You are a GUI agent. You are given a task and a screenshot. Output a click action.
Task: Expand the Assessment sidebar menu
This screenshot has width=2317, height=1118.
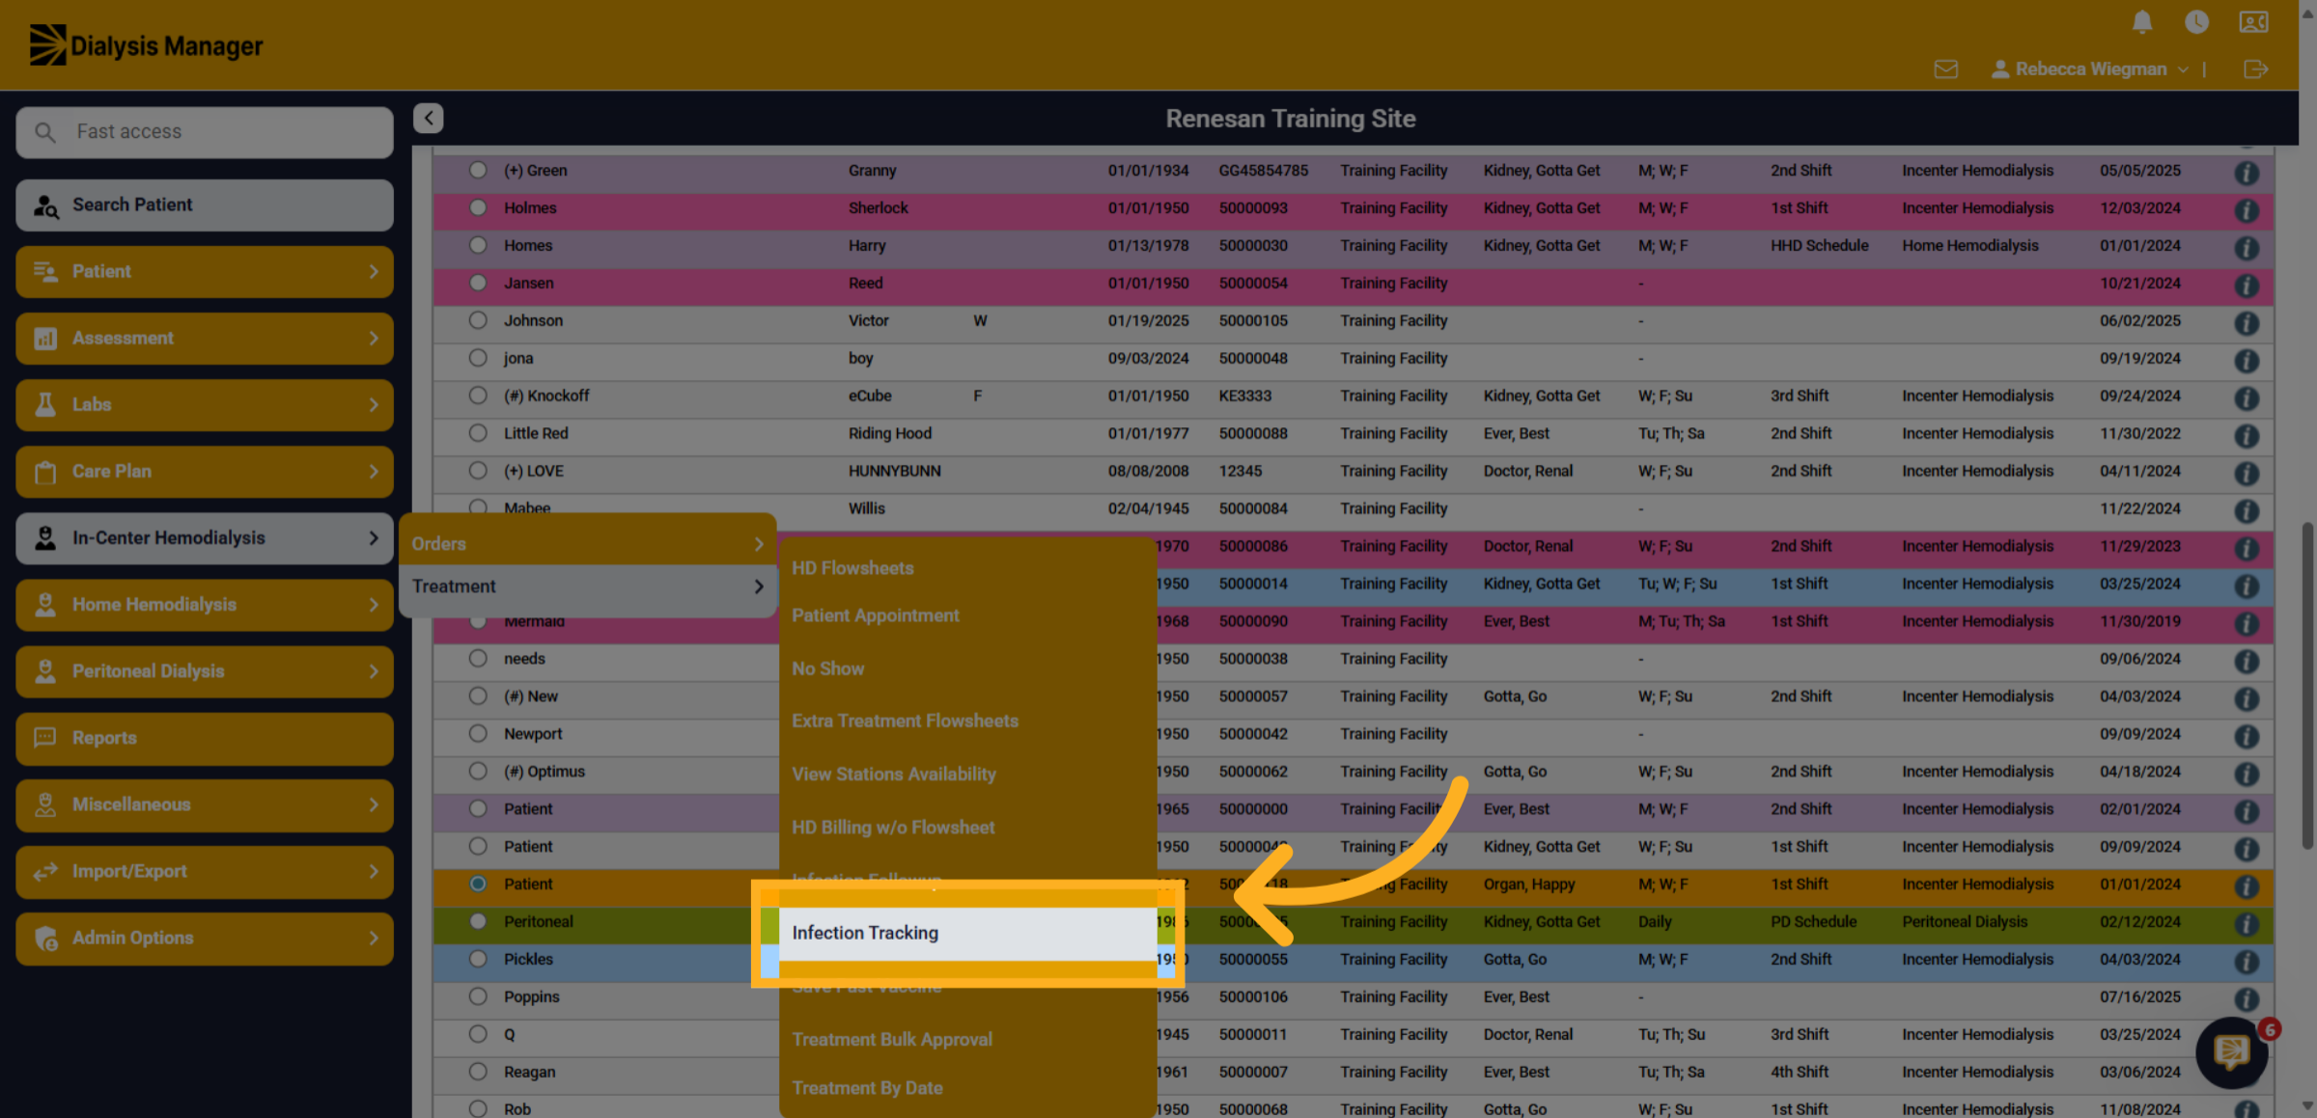(x=205, y=338)
